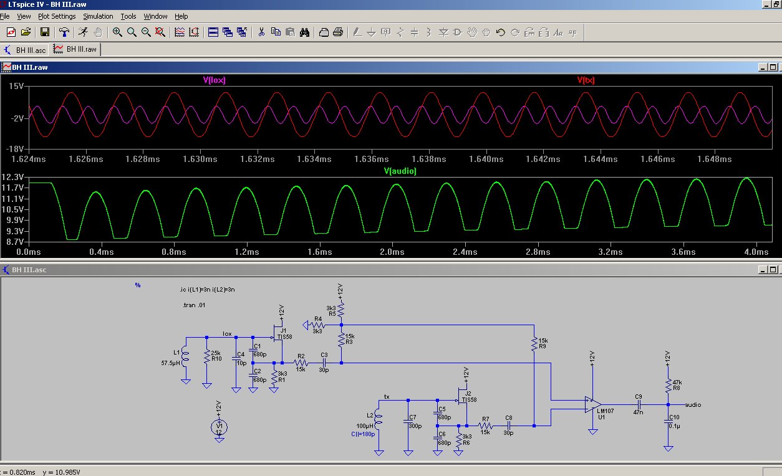Click the Zoom to Fit icon
Screen dimensions: 782x476
tap(160, 32)
